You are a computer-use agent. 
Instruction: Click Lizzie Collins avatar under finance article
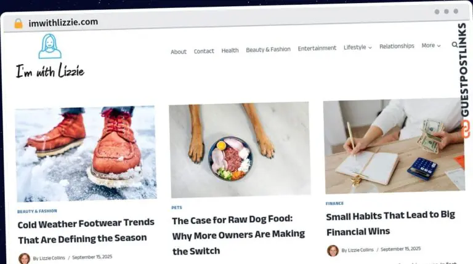pyautogui.click(x=333, y=250)
